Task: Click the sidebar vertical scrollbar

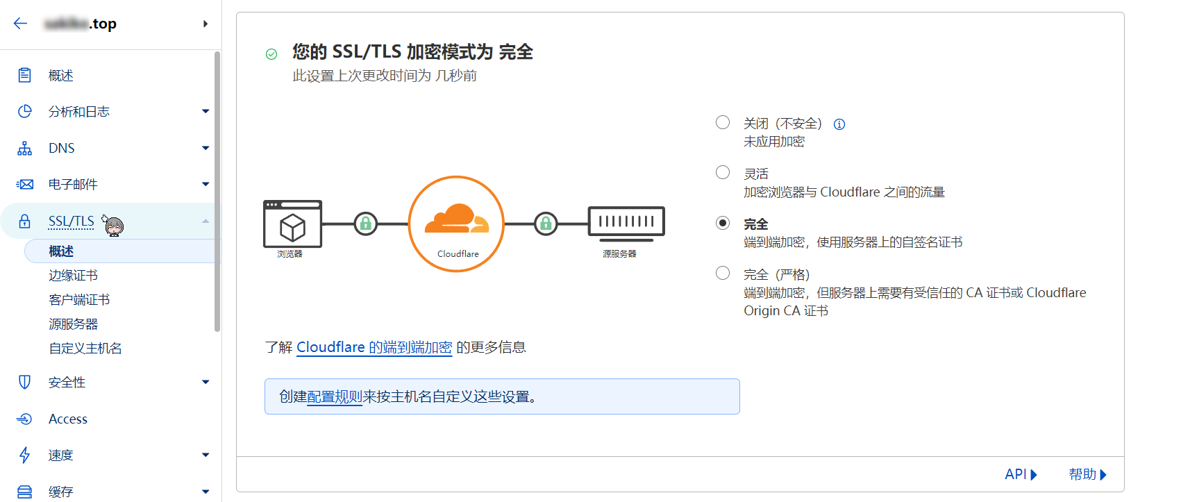Action: (217, 191)
